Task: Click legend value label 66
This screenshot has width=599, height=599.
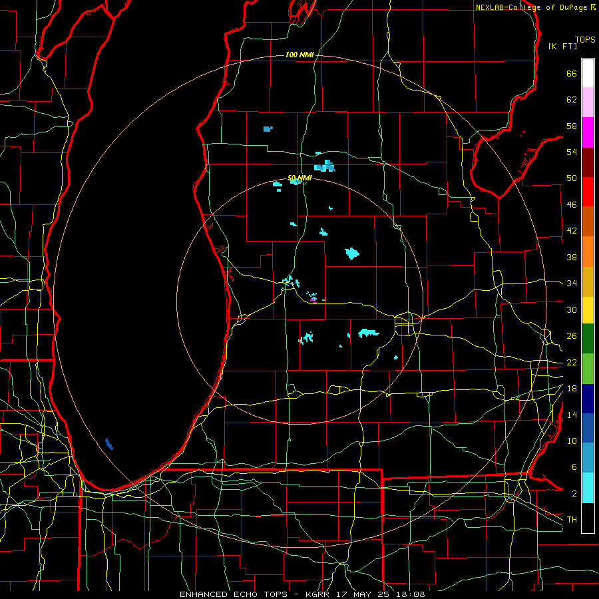Action: point(572,73)
